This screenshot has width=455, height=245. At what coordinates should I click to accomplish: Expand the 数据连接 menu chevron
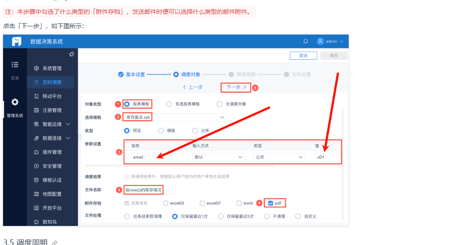point(68,138)
